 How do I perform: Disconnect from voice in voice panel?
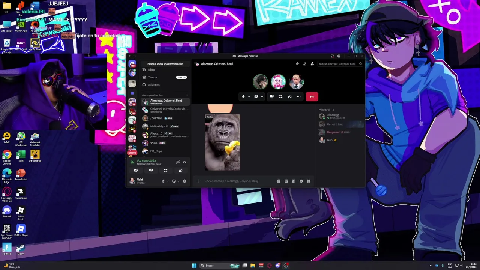pyautogui.click(x=184, y=162)
